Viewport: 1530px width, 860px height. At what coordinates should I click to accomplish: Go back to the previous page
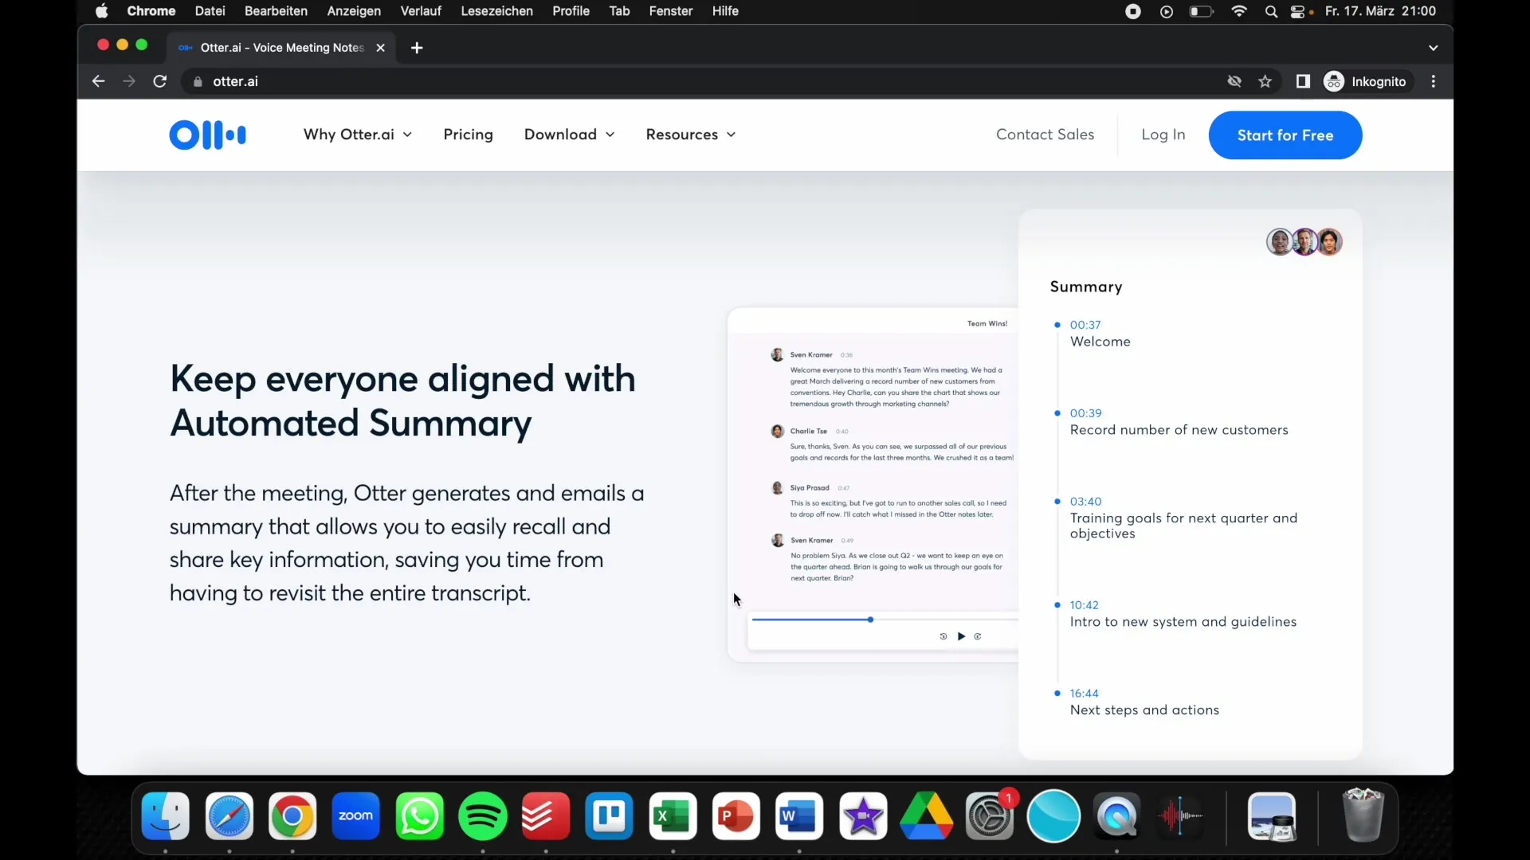(98, 81)
